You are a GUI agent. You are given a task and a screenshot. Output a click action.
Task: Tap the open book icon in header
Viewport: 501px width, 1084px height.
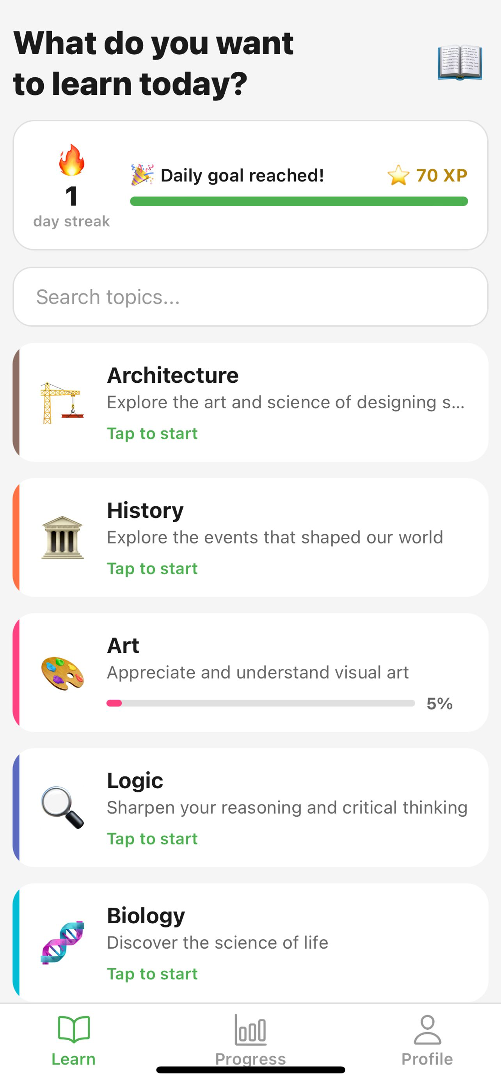coord(460,63)
